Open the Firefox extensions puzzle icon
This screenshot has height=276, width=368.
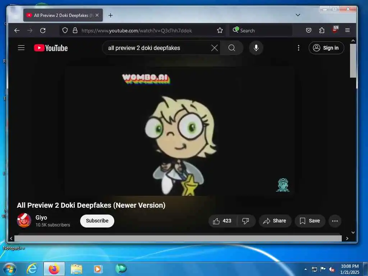(322, 30)
